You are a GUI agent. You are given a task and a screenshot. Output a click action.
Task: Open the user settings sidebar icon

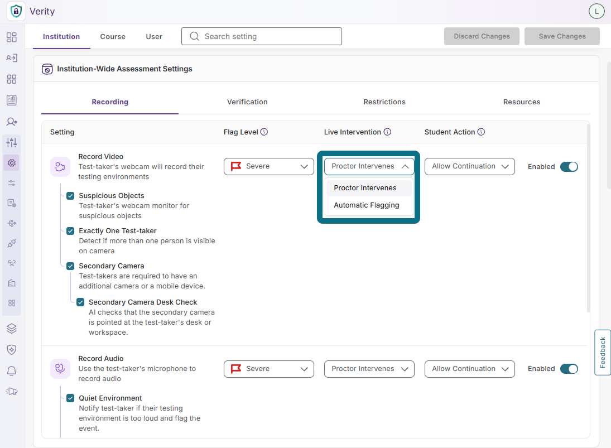point(12,122)
